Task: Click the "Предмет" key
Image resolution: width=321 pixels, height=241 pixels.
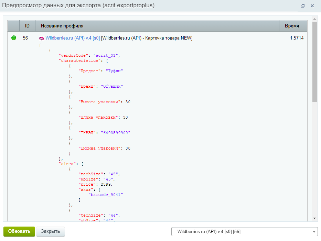Action: [x=90, y=71]
